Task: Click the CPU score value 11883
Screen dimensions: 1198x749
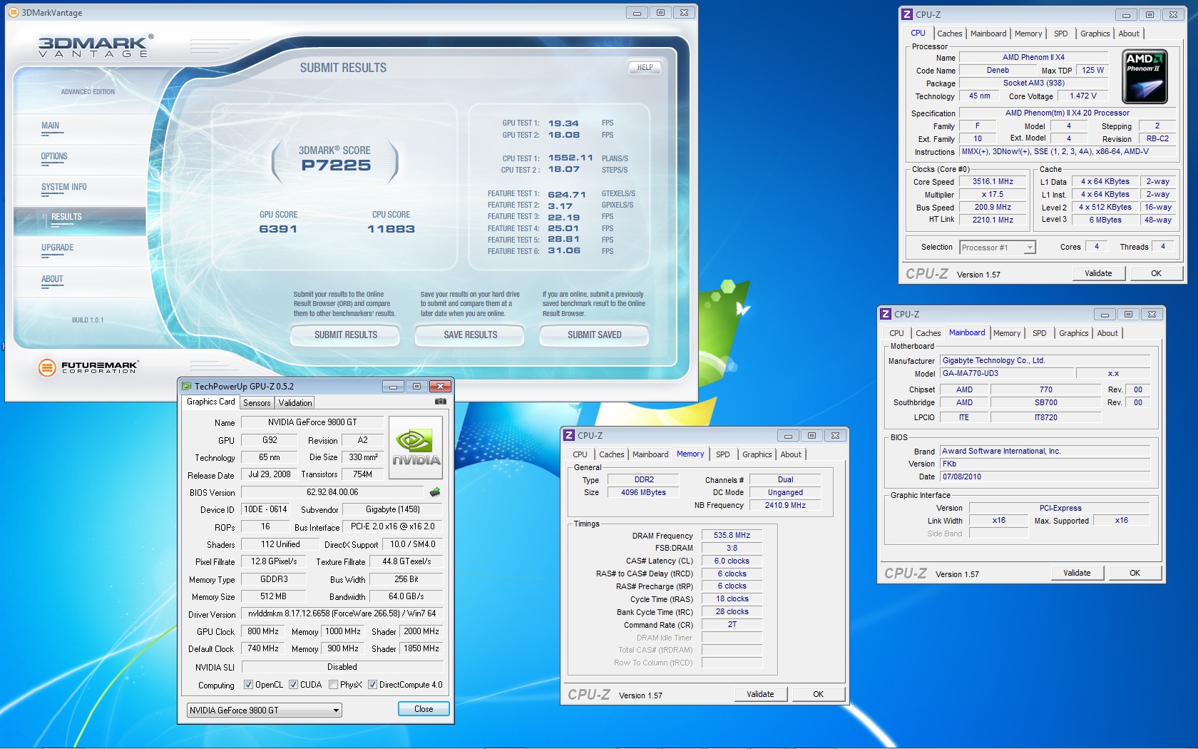Action: point(391,229)
